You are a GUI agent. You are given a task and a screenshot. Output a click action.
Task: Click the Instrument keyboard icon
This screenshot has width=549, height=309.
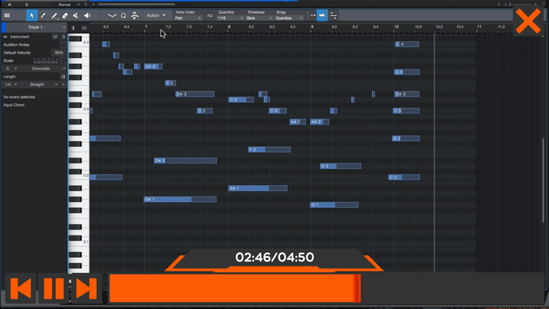point(5,36)
